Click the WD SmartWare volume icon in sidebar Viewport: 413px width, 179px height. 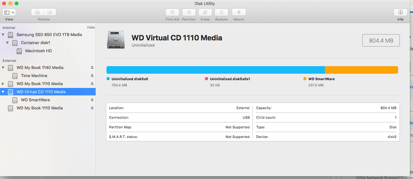(x=15, y=100)
